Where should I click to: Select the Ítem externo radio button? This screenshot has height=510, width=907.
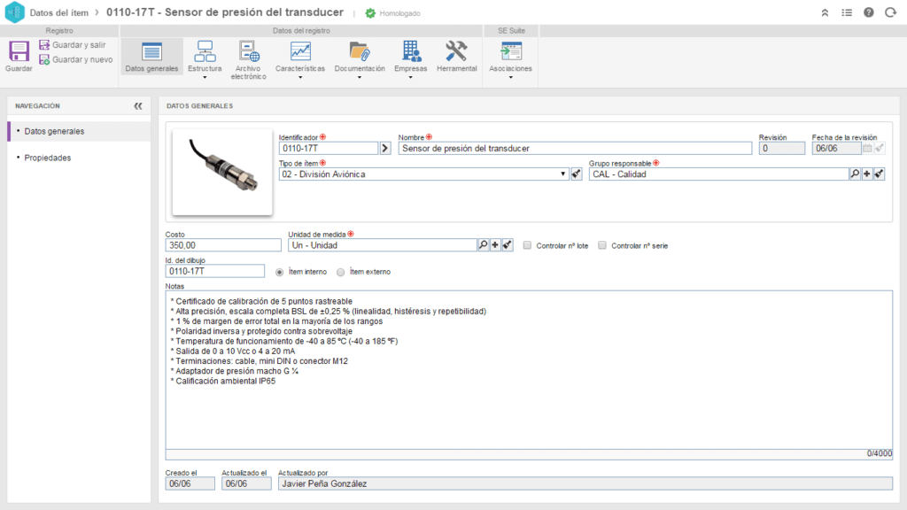(x=341, y=272)
